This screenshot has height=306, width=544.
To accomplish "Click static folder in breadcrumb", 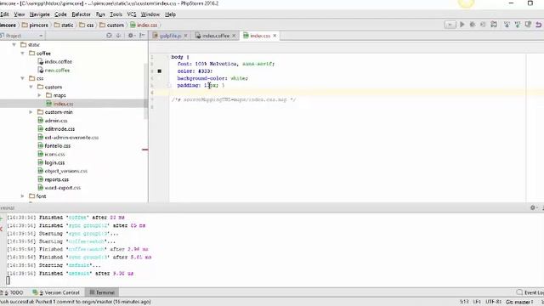I will (x=64, y=25).
